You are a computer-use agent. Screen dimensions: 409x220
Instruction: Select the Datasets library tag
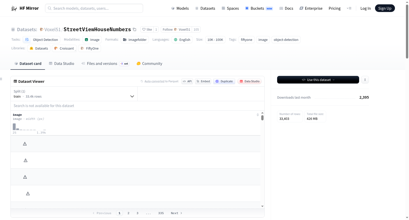(39, 48)
